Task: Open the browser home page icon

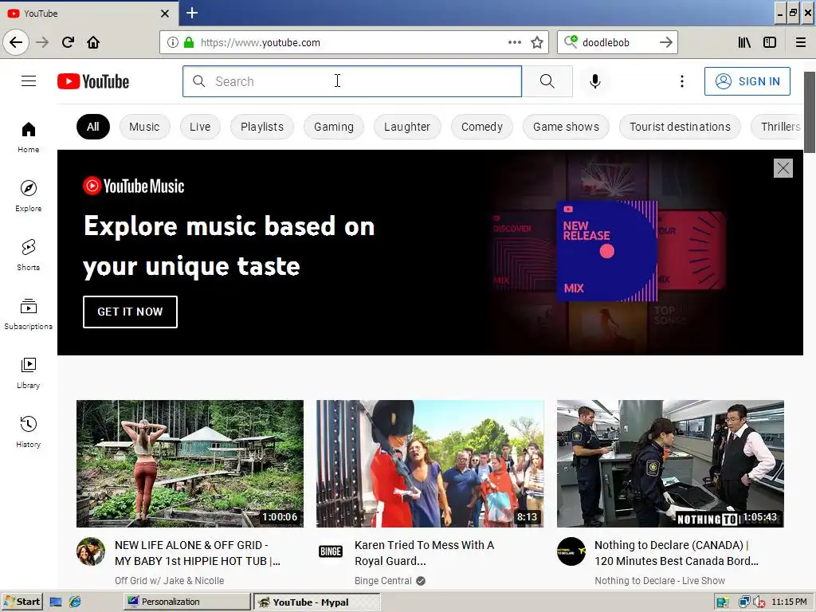Action: click(93, 42)
